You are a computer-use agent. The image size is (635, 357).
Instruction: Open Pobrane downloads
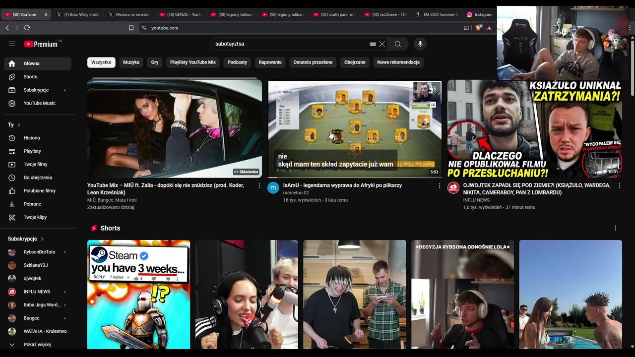pos(38,204)
